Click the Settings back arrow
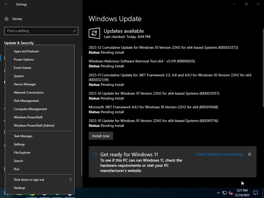This screenshot has width=264, height=198. point(6,4)
